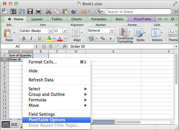The width and height of the screenshot is (179, 130).
Task: Switch to Layout tab
Action: tap(37, 19)
